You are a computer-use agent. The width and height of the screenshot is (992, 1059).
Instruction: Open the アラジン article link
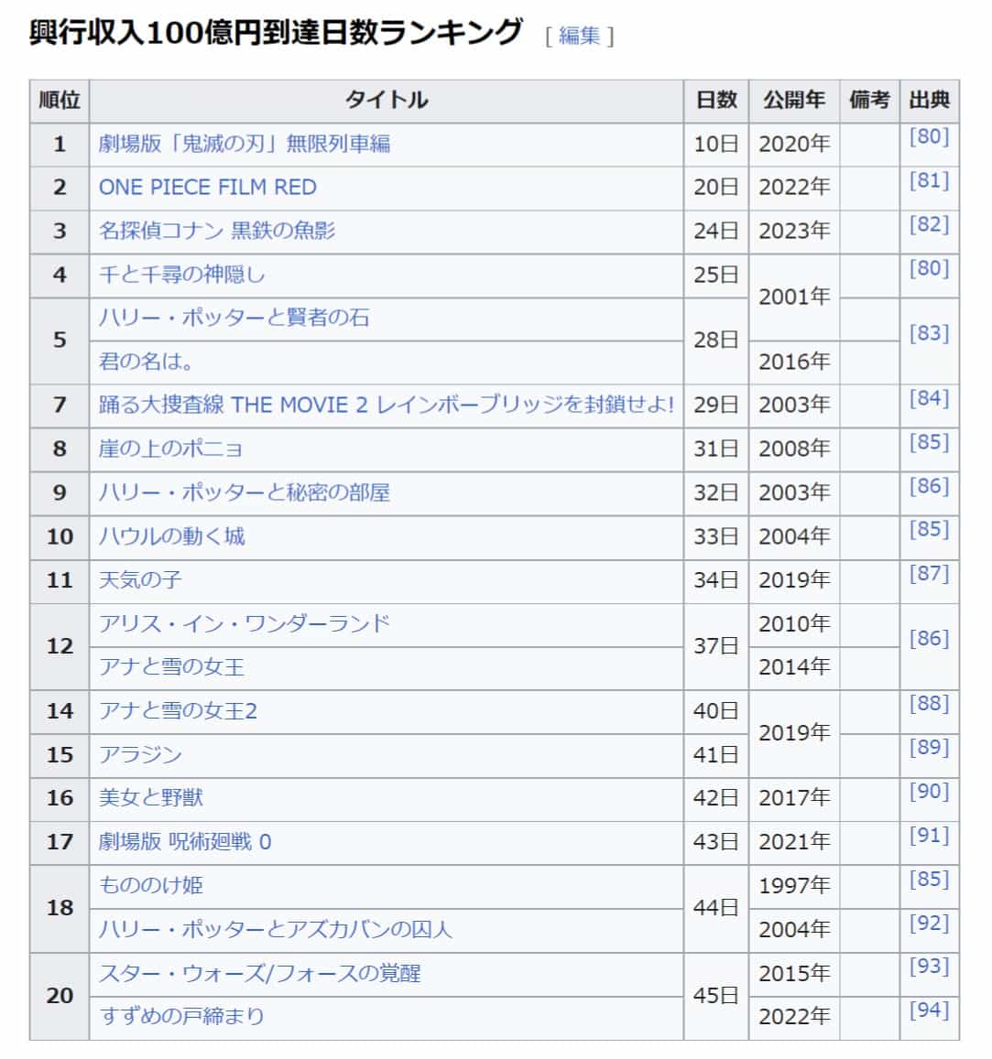click(140, 754)
